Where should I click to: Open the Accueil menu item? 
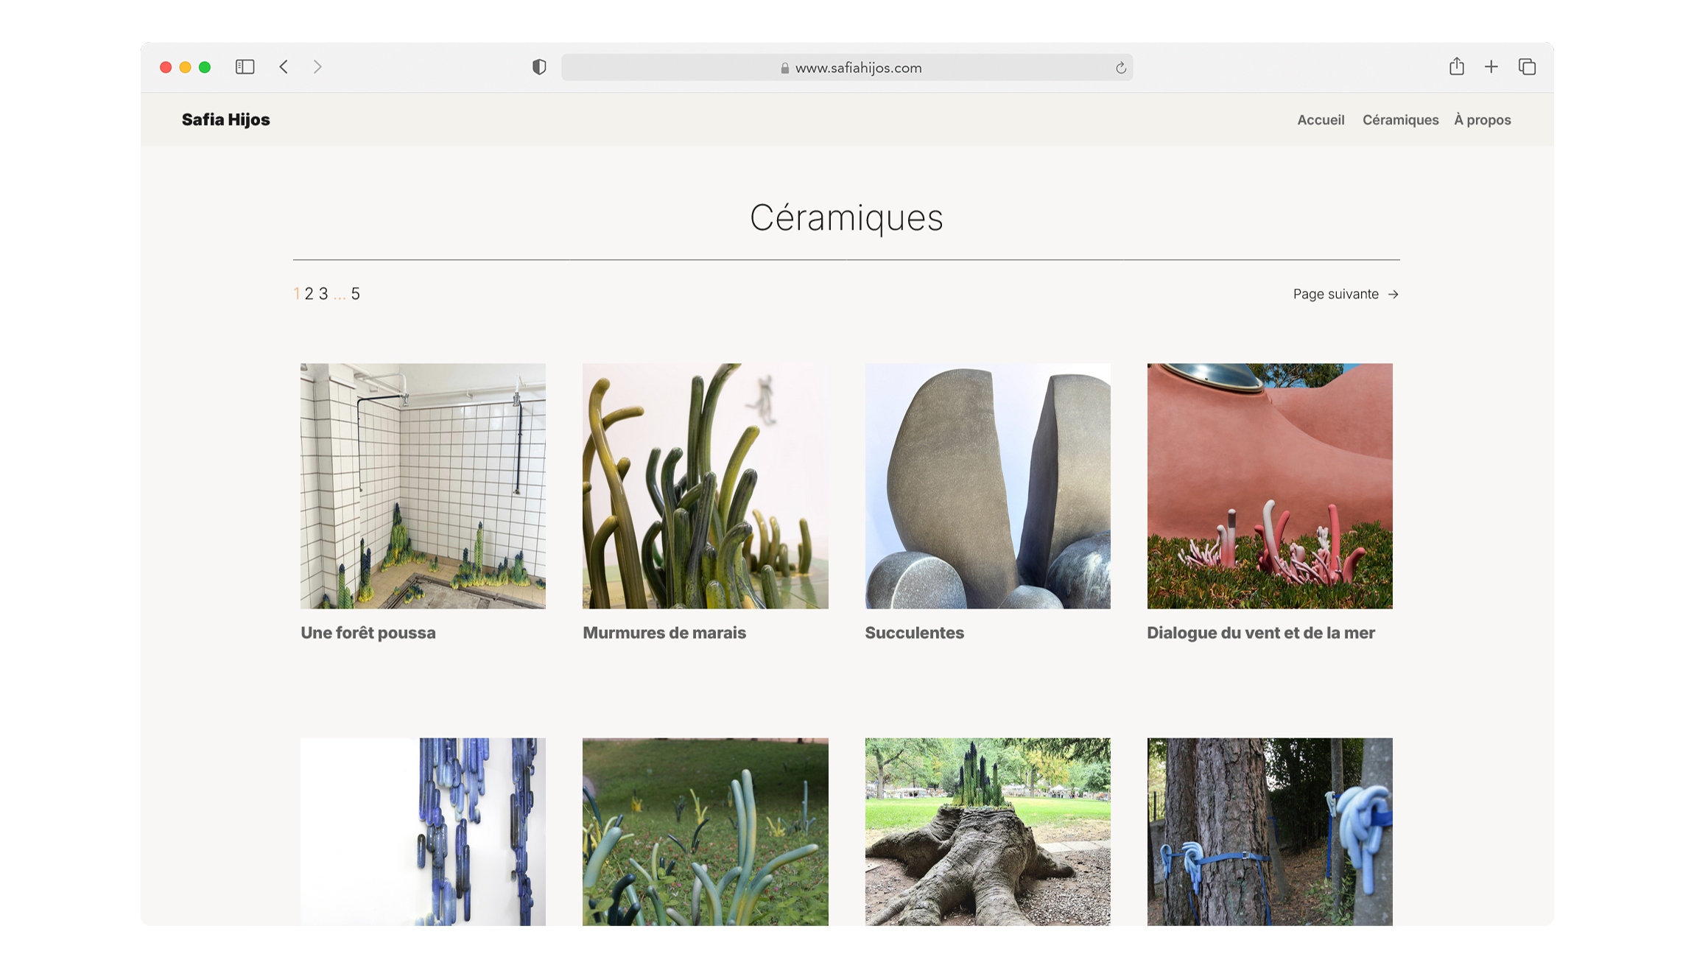pos(1321,119)
